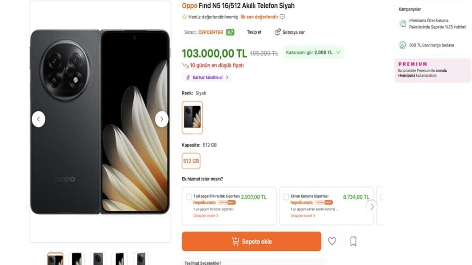Expand Detayları incele for theft insurance

tap(206, 215)
